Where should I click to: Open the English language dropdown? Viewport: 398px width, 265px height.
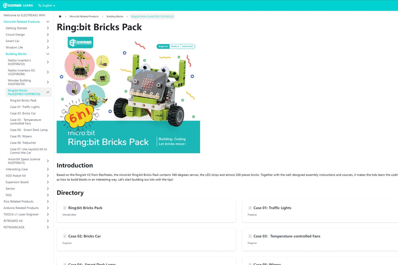click(47, 5)
